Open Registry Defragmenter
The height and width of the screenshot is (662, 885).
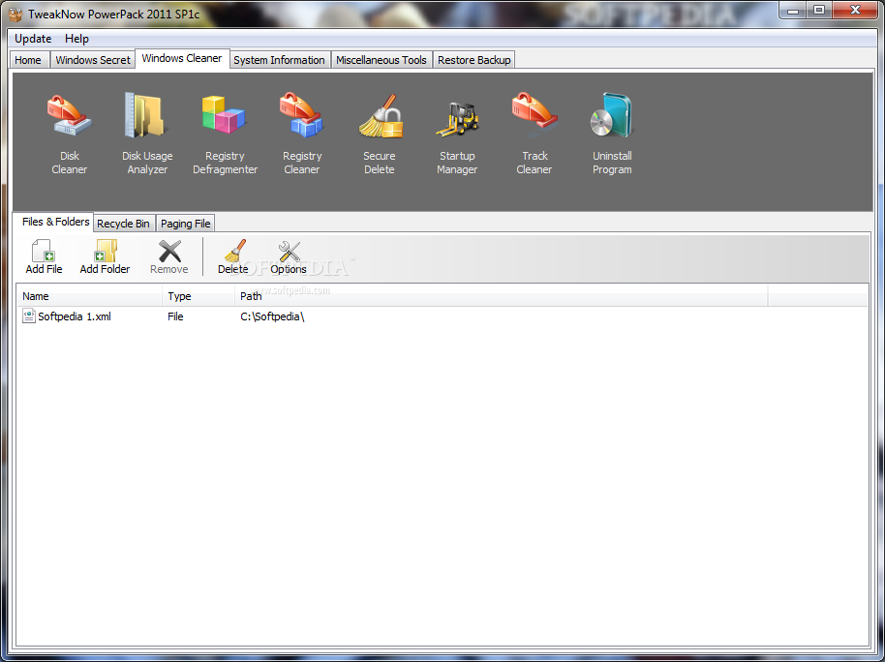pos(225,134)
